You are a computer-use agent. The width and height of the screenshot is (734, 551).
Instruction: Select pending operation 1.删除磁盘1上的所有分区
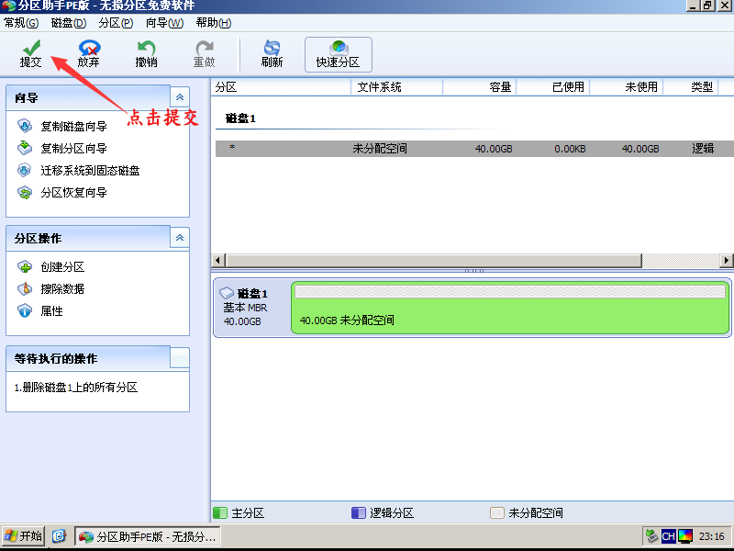(x=76, y=387)
